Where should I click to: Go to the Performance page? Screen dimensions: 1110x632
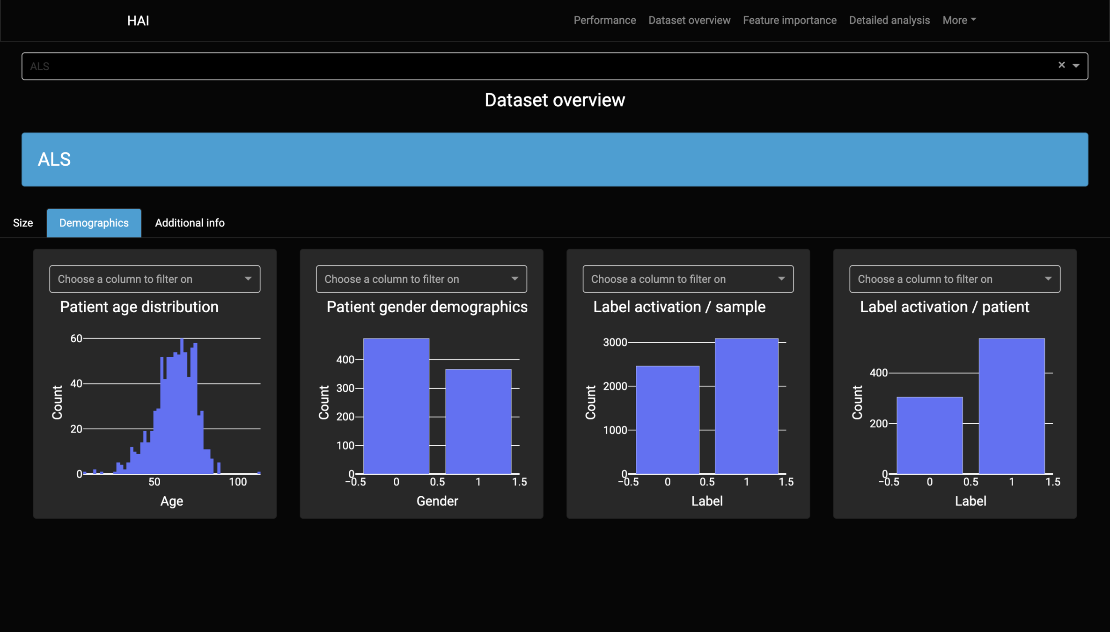(x=604, y=20)
